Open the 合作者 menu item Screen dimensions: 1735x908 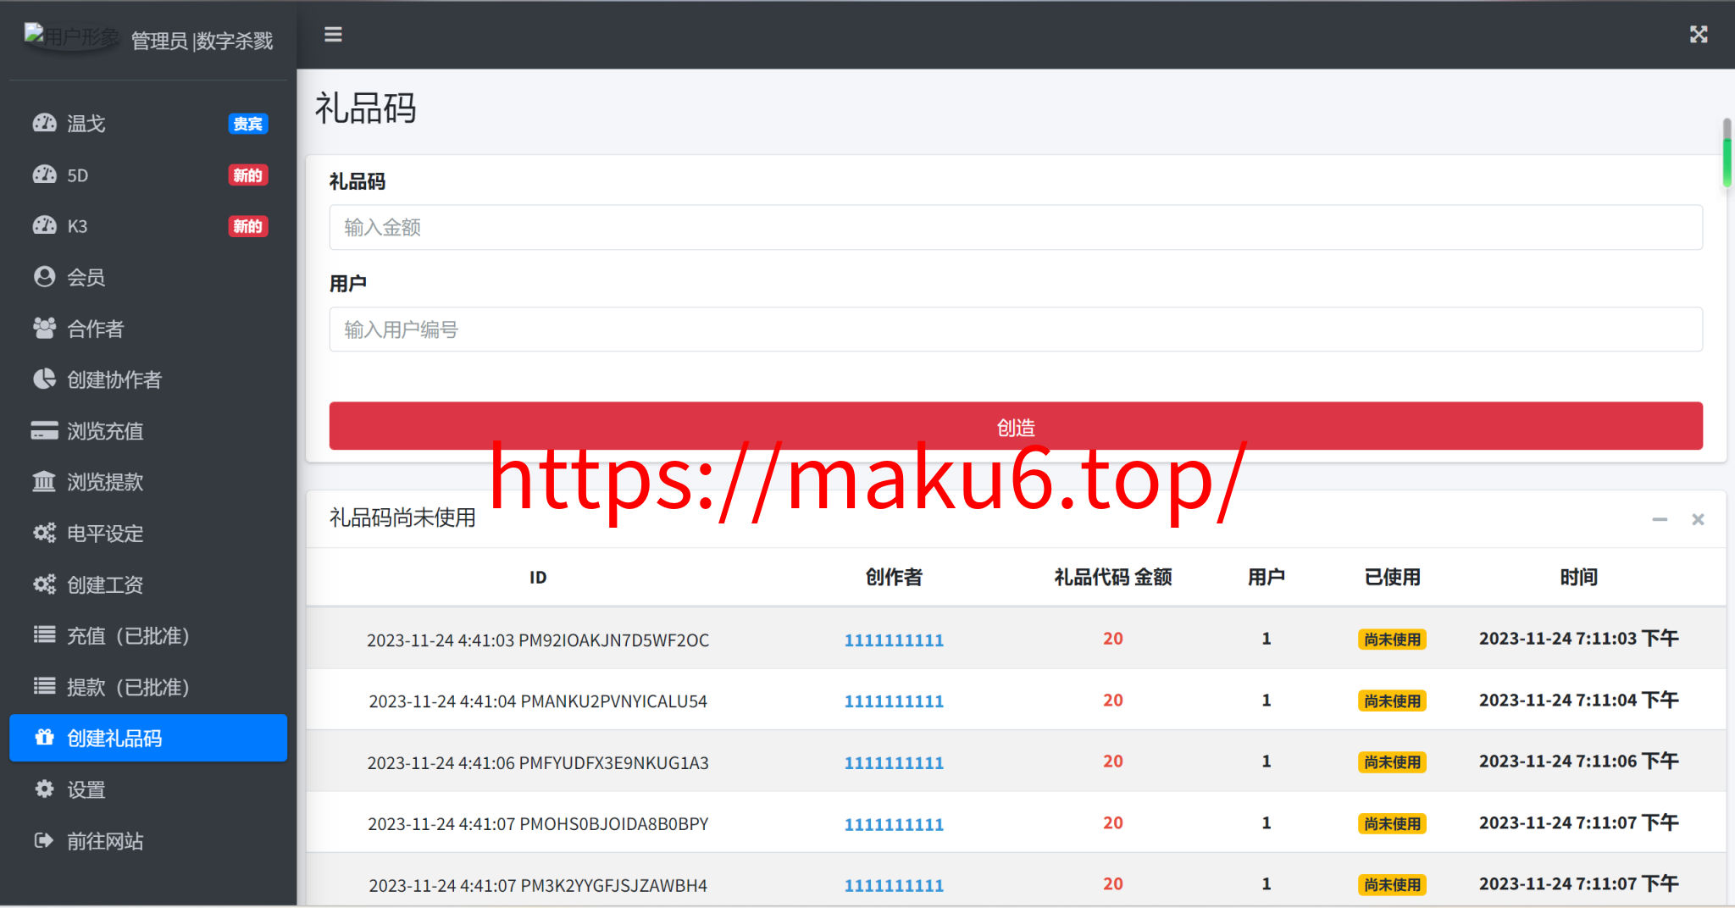148,328
